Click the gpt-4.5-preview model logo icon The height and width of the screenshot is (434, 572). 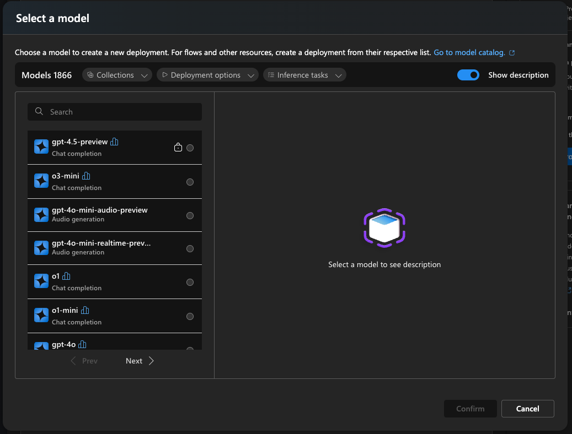41,147
